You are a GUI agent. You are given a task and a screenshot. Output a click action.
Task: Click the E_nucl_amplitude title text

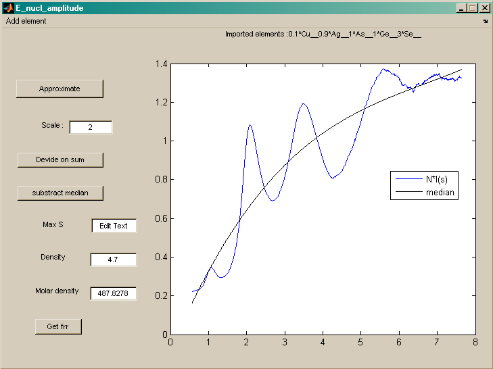49,8
